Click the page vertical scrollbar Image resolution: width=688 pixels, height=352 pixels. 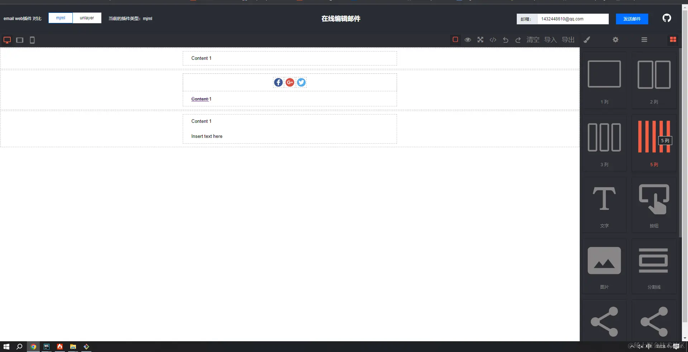pyautogui.click(x=685, y=167)
